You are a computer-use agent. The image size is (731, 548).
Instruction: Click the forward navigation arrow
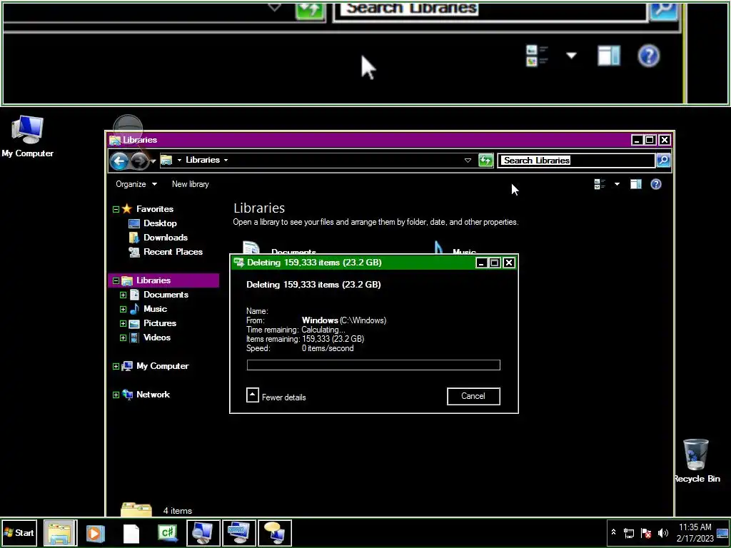point(139,161)
